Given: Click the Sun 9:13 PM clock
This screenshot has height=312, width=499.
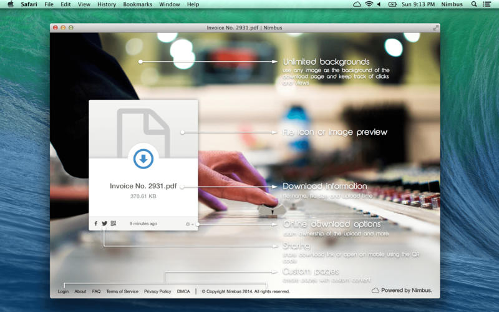Looking at the screenshot, I should point(418,4).
